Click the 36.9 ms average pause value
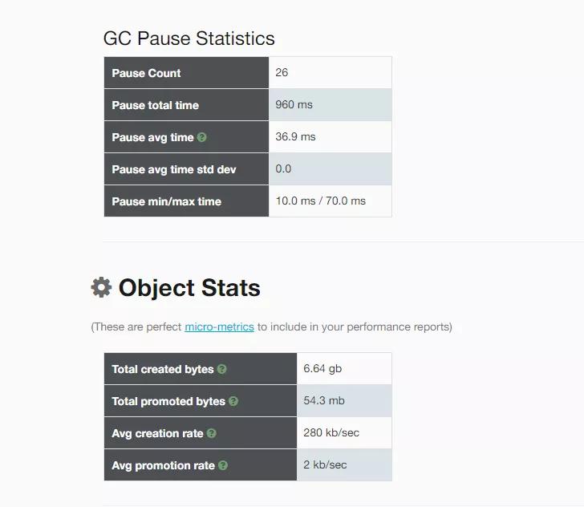This screenshot has height=507, width=584. pyautogui.click(x=295, y=136)
